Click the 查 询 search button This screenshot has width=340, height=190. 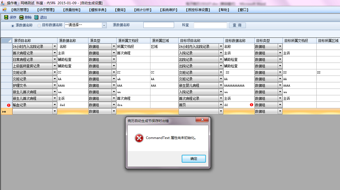(x=237, y=25)
